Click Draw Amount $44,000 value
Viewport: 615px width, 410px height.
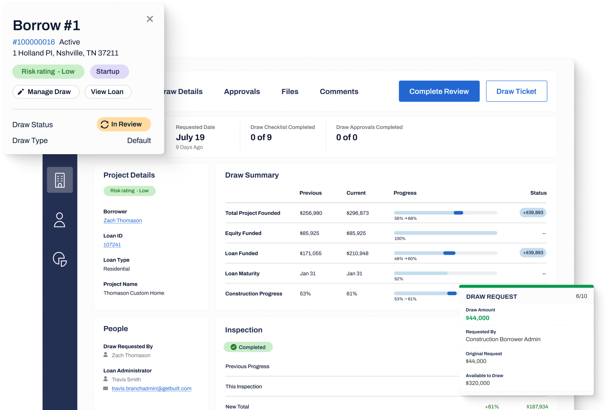coord(477,318)
